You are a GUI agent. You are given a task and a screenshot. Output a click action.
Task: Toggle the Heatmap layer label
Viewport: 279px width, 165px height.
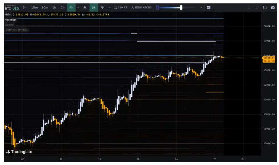tap(10, 20)
